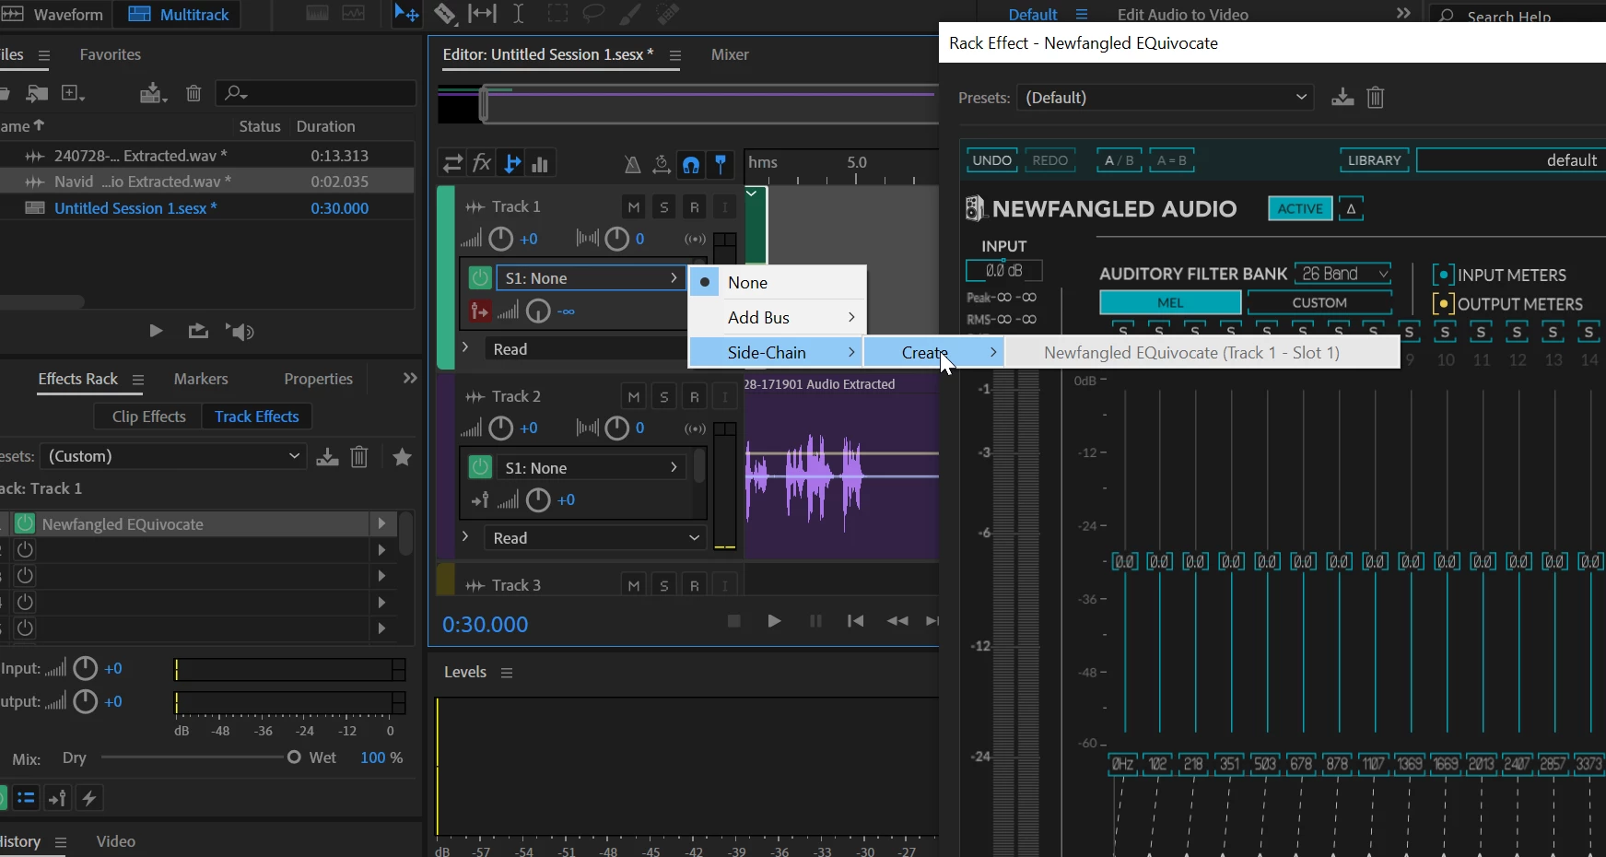The height and width of the screenshot is (857, 1606).
Task: Arm Track 1 for recording
Action: (694, 207)
